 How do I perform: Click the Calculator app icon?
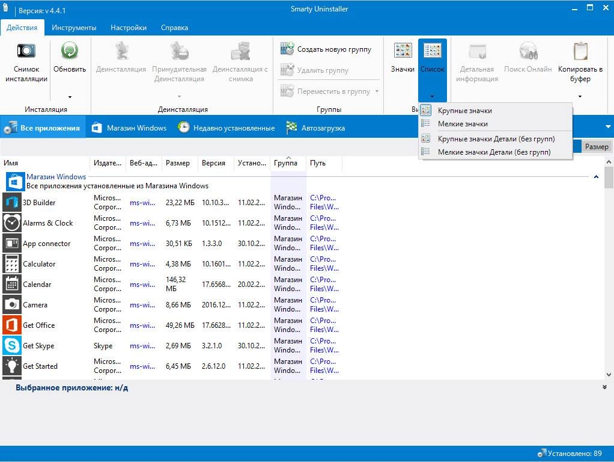tap(12, 263)
